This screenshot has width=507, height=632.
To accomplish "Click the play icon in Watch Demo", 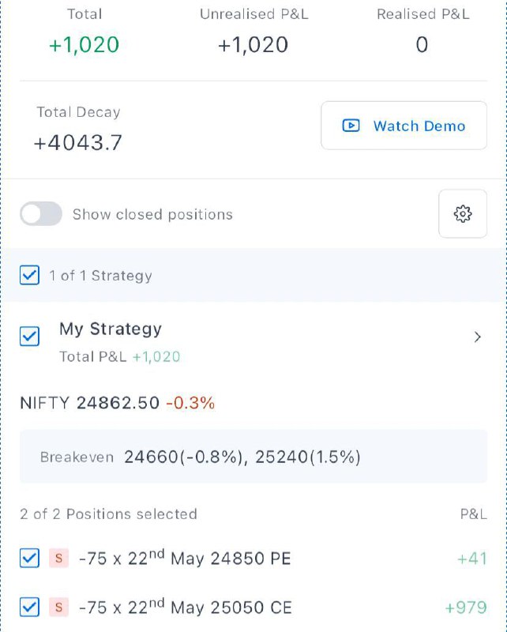I will tap(351, 126).
